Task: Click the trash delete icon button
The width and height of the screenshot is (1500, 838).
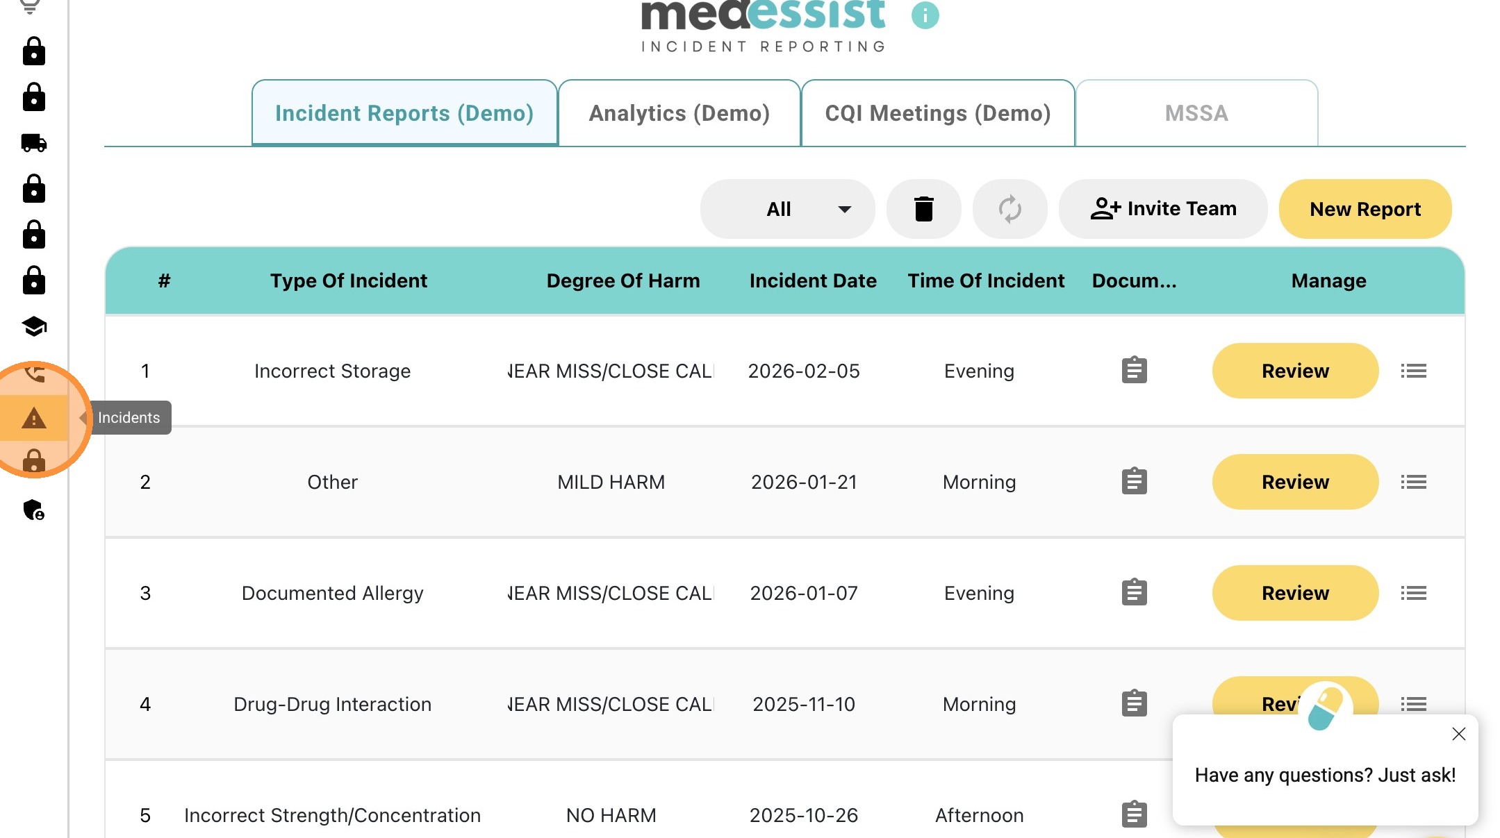Action: [923, 209]
